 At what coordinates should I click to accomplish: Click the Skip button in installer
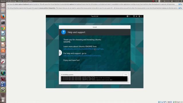tap(126, 74)
